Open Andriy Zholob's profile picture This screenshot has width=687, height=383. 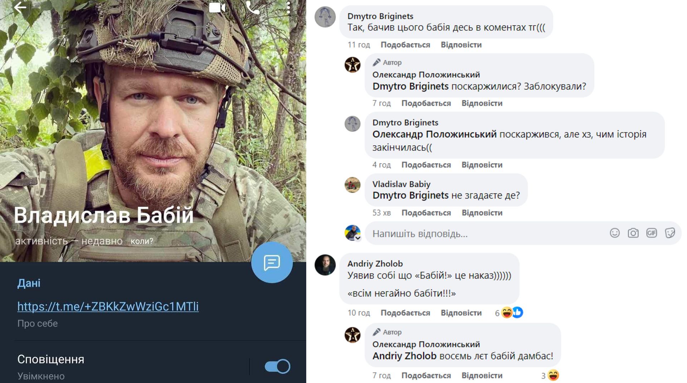coord(325,265)
